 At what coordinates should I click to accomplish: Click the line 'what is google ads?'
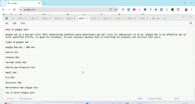17,30
